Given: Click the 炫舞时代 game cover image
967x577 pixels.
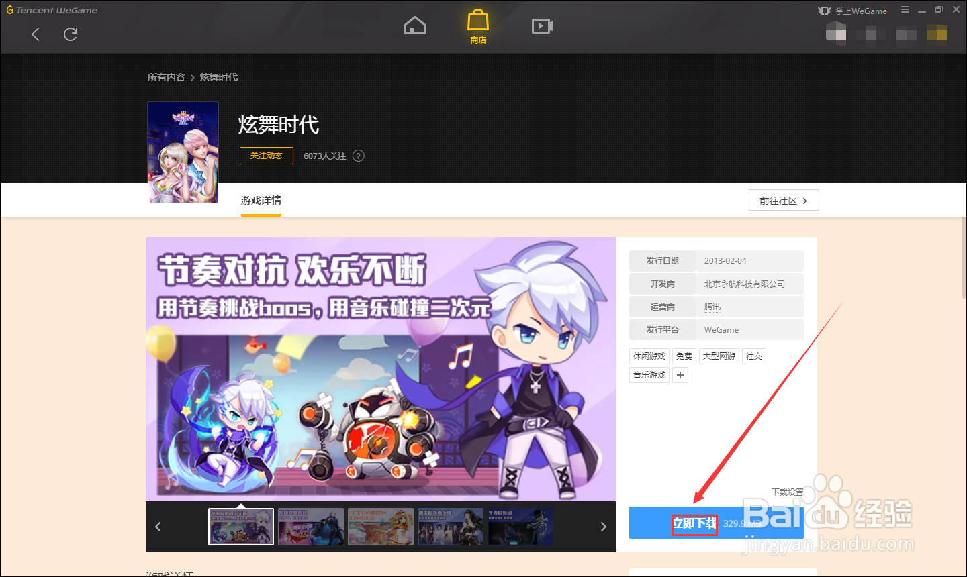Looking at the screenshot, I should (183, 152).
